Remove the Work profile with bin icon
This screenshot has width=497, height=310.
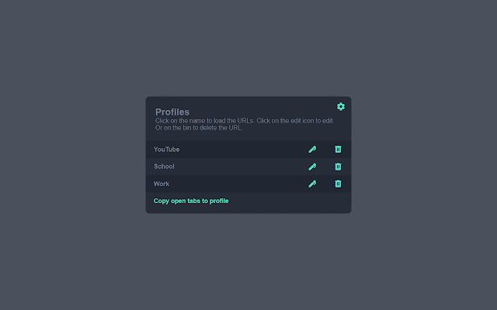(338, 184)
